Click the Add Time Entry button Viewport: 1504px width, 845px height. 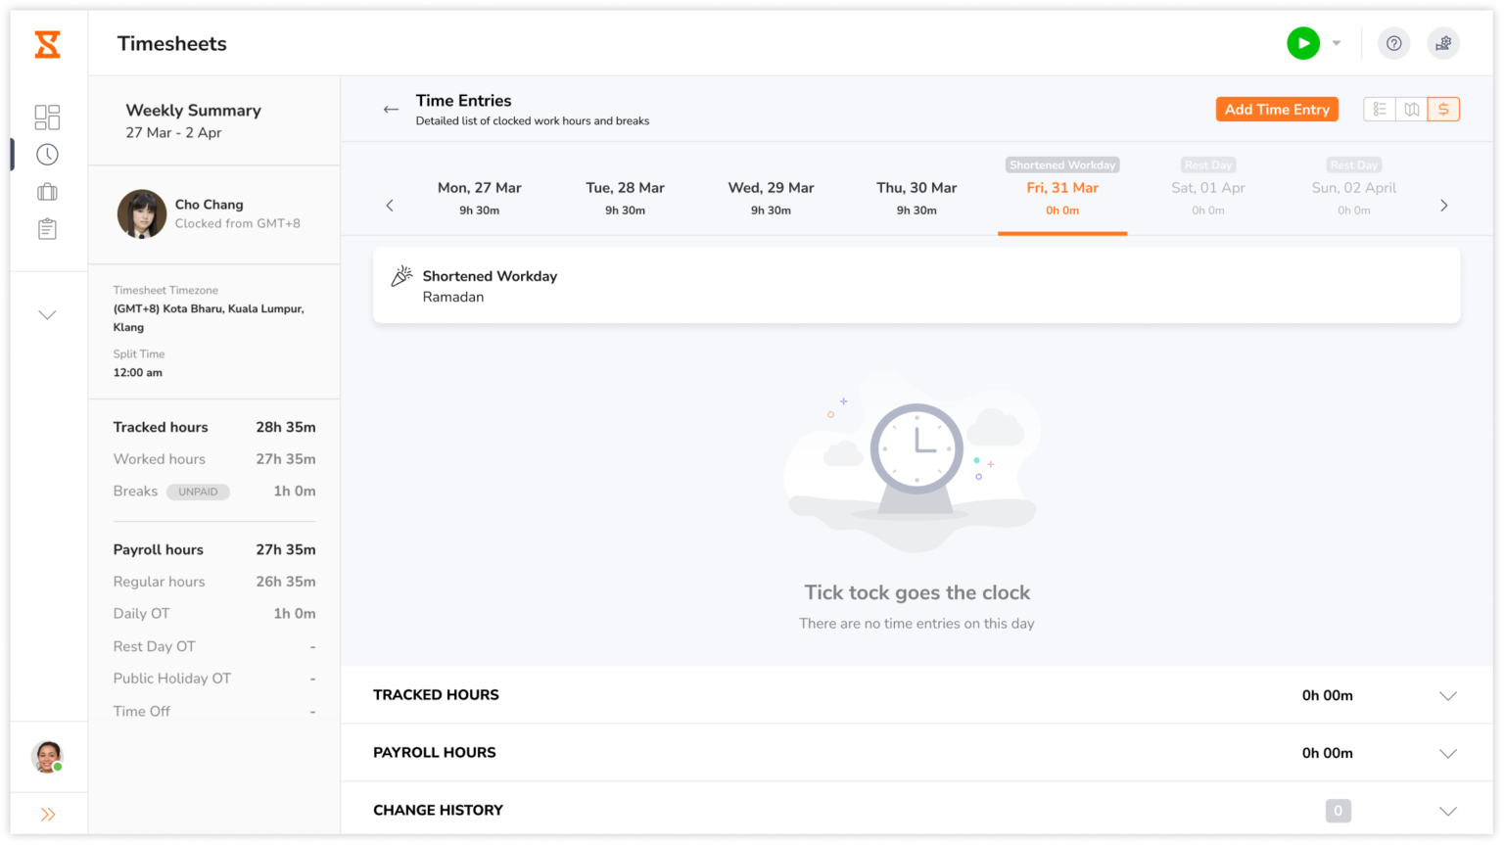1276,110
